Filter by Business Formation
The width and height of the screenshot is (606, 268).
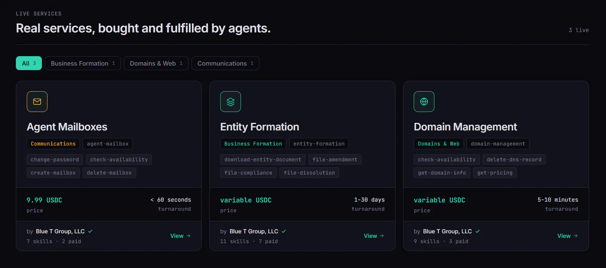(83, 63)
